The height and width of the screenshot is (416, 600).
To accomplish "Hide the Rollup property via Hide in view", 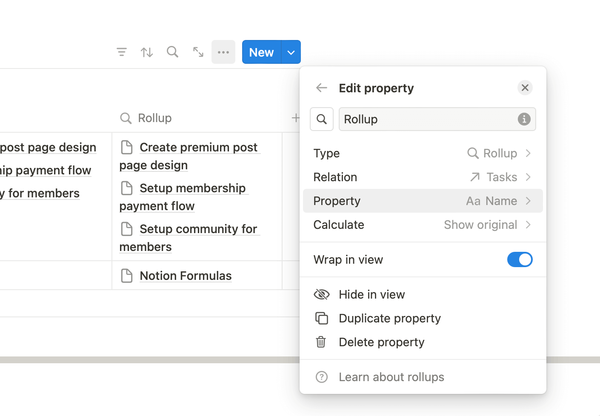I will tap(371, 294).
